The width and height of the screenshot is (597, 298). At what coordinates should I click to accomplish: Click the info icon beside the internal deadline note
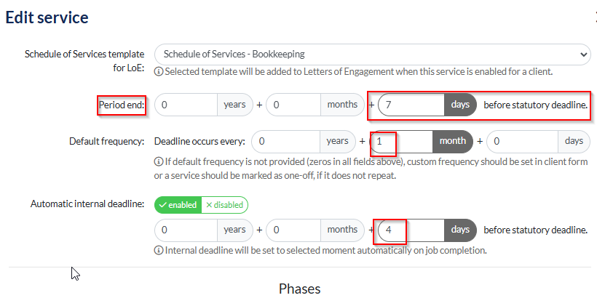(159, 250)
